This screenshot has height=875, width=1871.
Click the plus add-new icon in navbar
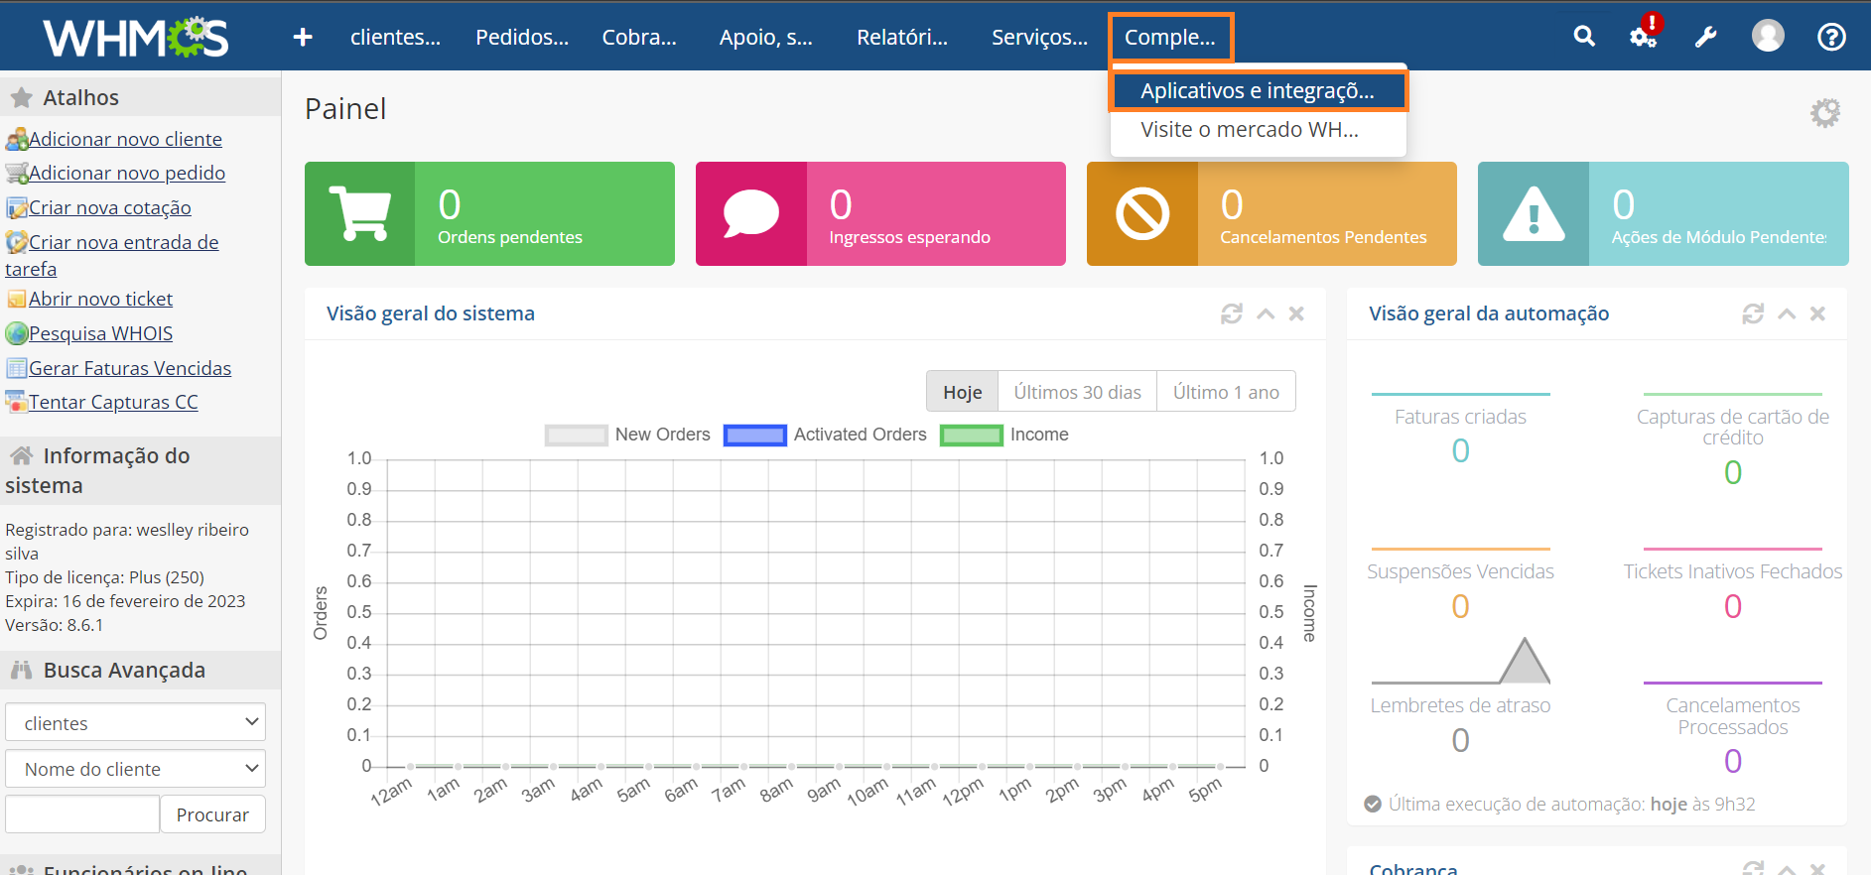pos(303,37)
